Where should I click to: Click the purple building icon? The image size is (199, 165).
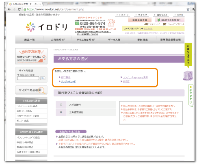[x=188, y=76]
